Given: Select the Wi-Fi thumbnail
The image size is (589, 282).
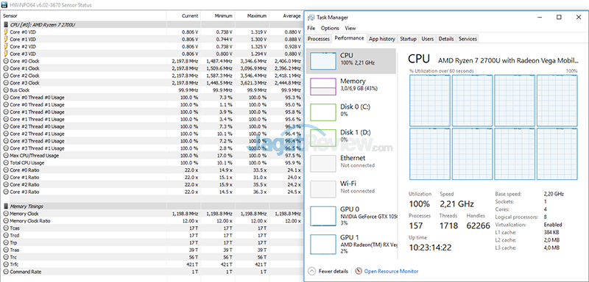Looking at the screenshot, I should (x=323, y=189).
